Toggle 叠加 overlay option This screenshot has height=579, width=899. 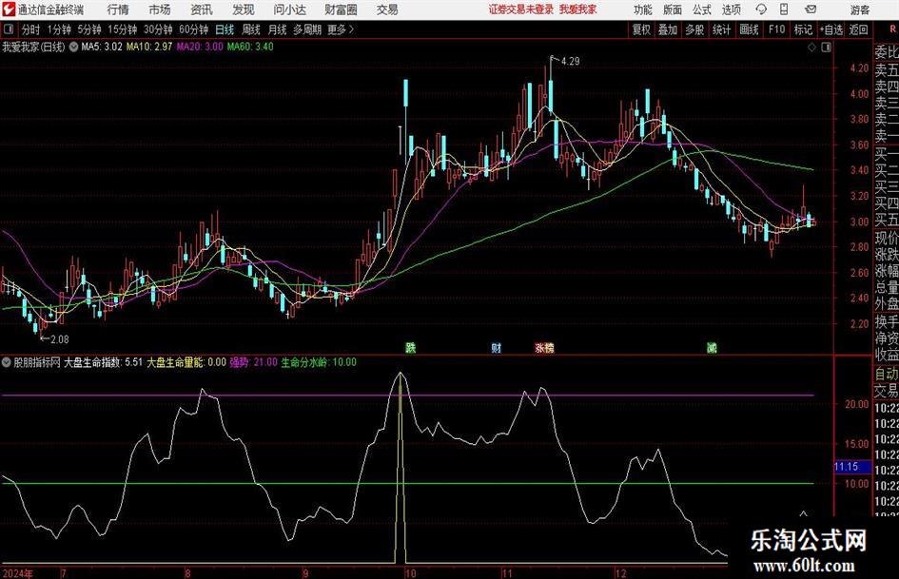point(669,29)
